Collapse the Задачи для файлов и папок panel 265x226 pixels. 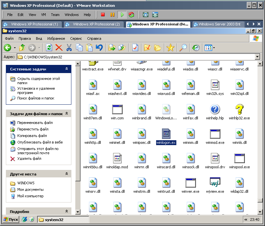click(x=66, y=113)
